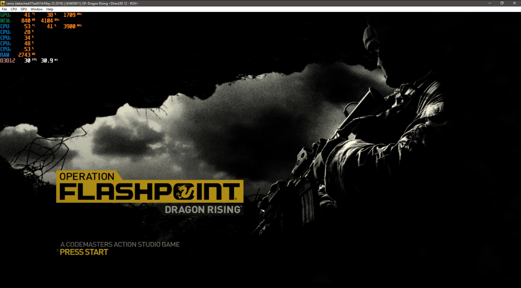The width and height of the screenshot is (521, 288).
Task: Click the CPU4 usage readout showing 53%
Action: 27,49
